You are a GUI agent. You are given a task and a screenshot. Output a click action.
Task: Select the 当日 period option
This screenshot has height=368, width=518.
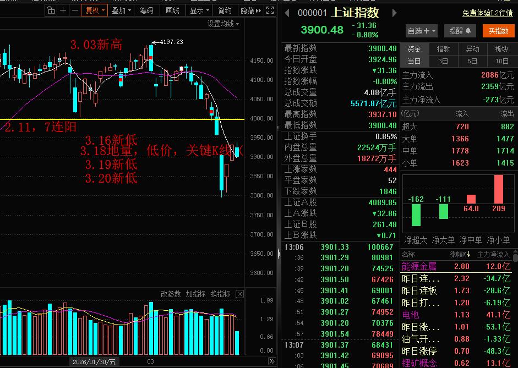414,62
